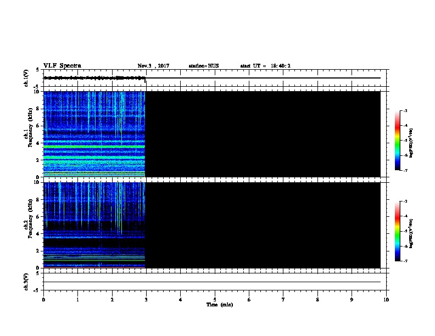Click time-axis tick label "3"
435x336 pixels.
146,299
